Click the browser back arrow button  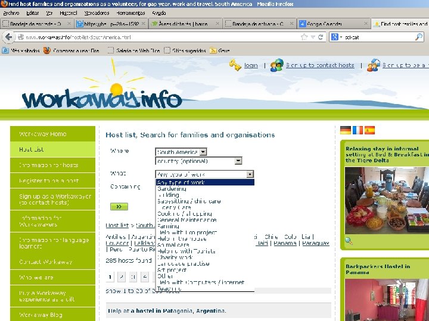pos(8,37)
